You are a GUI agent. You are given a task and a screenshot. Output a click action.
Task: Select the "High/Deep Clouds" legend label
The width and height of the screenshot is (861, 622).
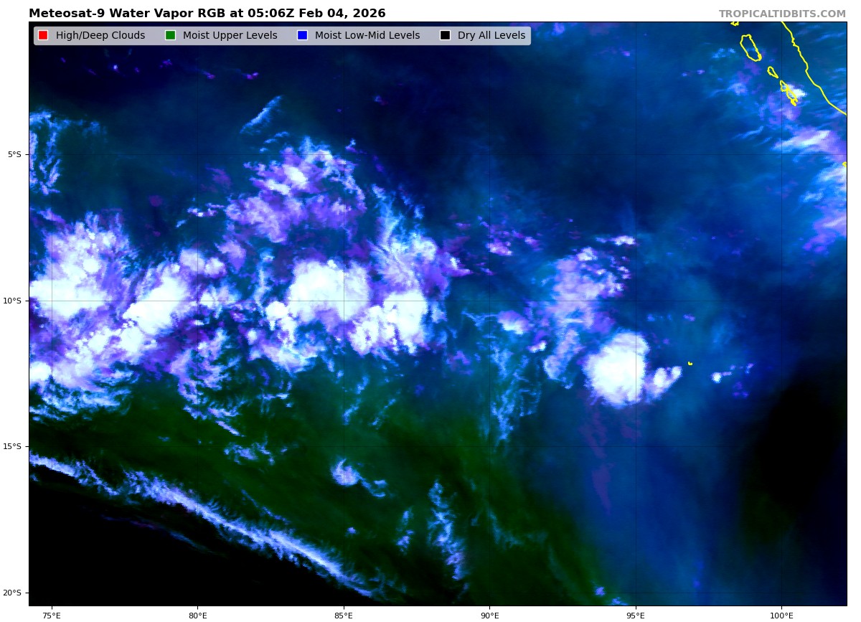click(100, 36)
